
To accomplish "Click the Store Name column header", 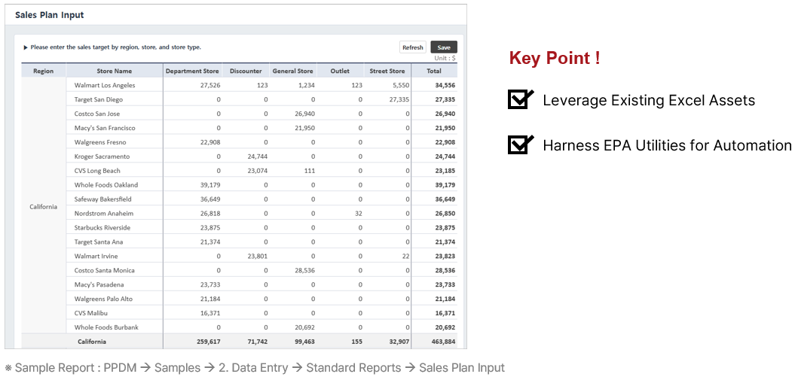I will 114,71.
